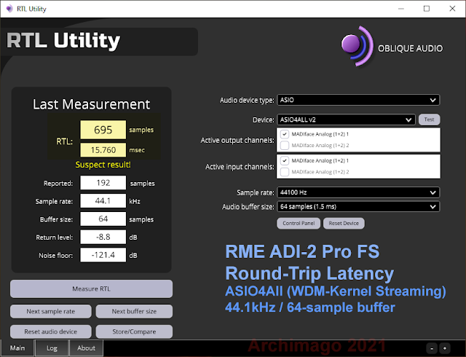Click the Reported samples field 192
466x357 pixels.
103,183
